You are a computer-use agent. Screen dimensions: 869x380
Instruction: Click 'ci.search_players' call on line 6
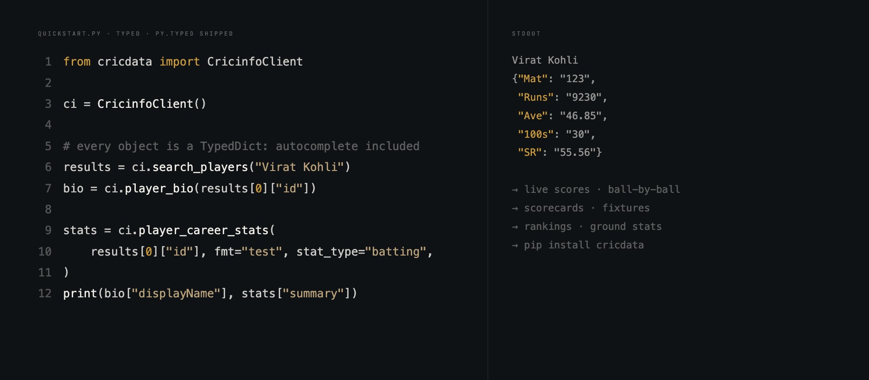[x=190, y=167]
